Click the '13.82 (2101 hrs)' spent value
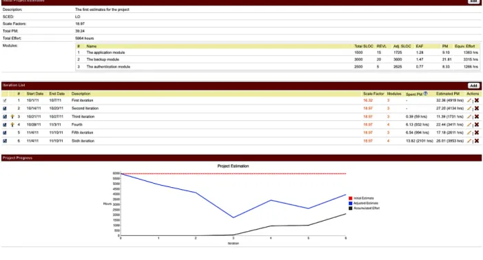Viewport: 483px width, 260px height. (x=419, y=141)
